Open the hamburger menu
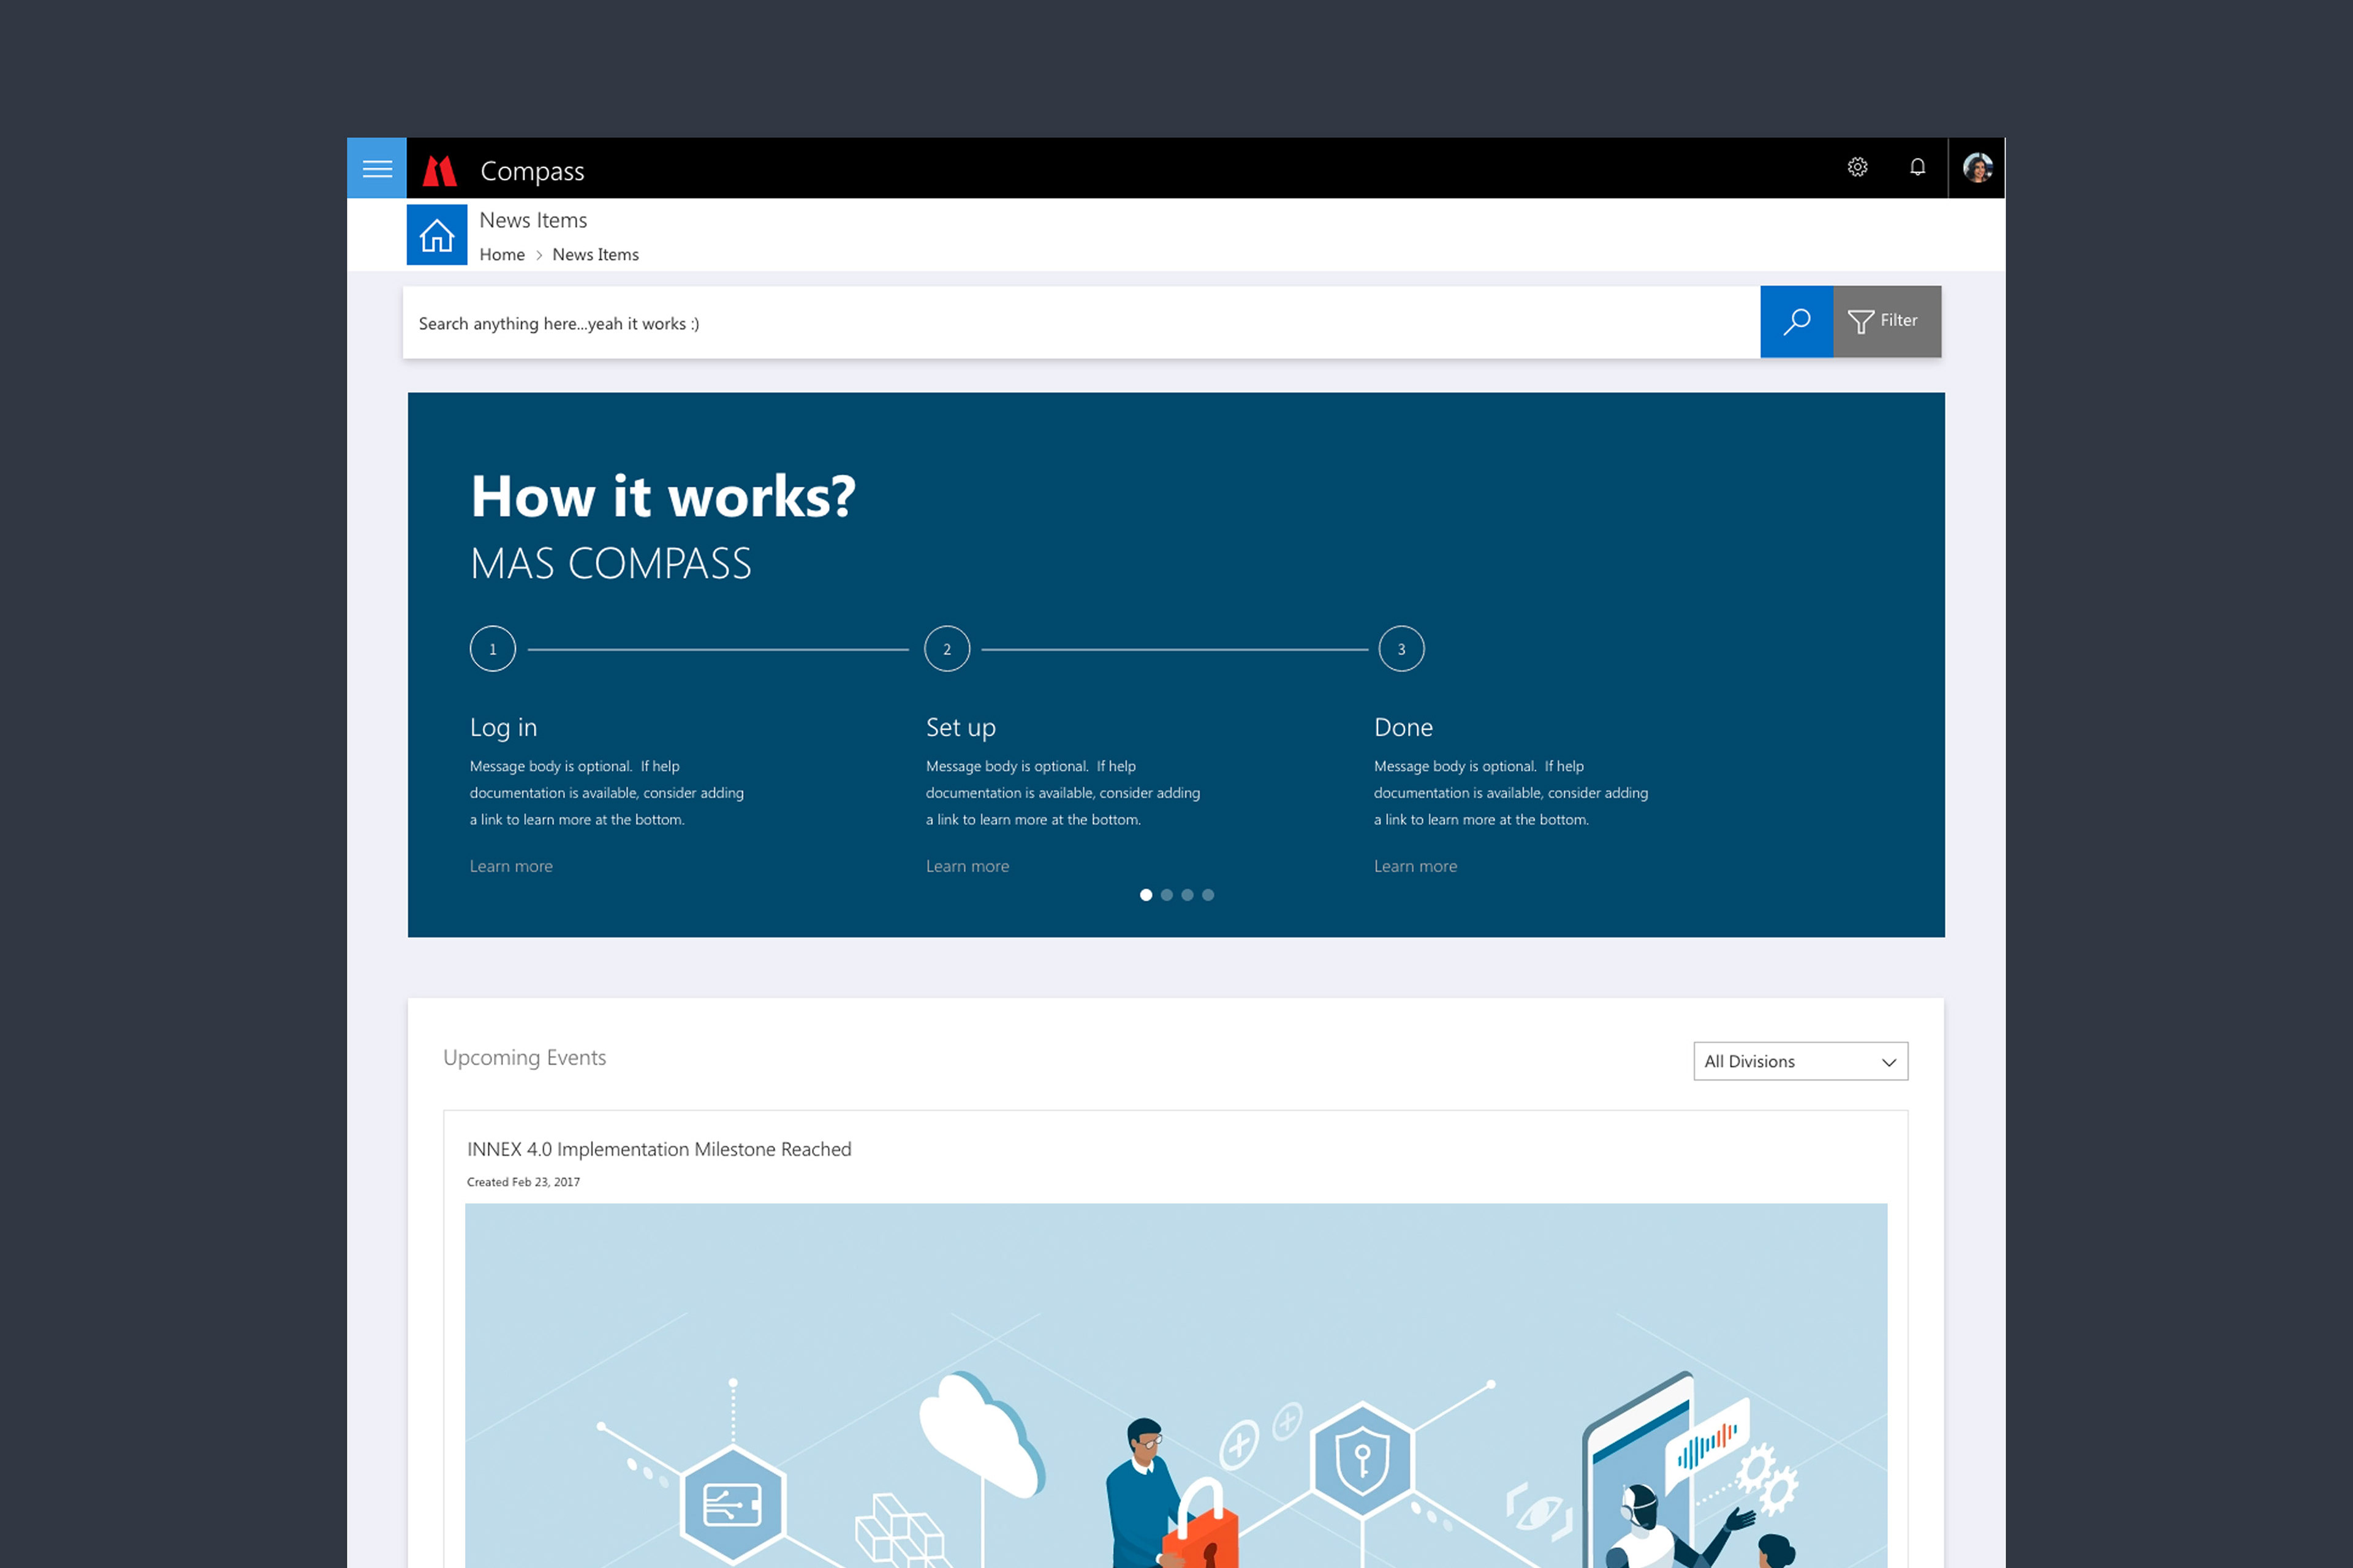 (376, 168)
